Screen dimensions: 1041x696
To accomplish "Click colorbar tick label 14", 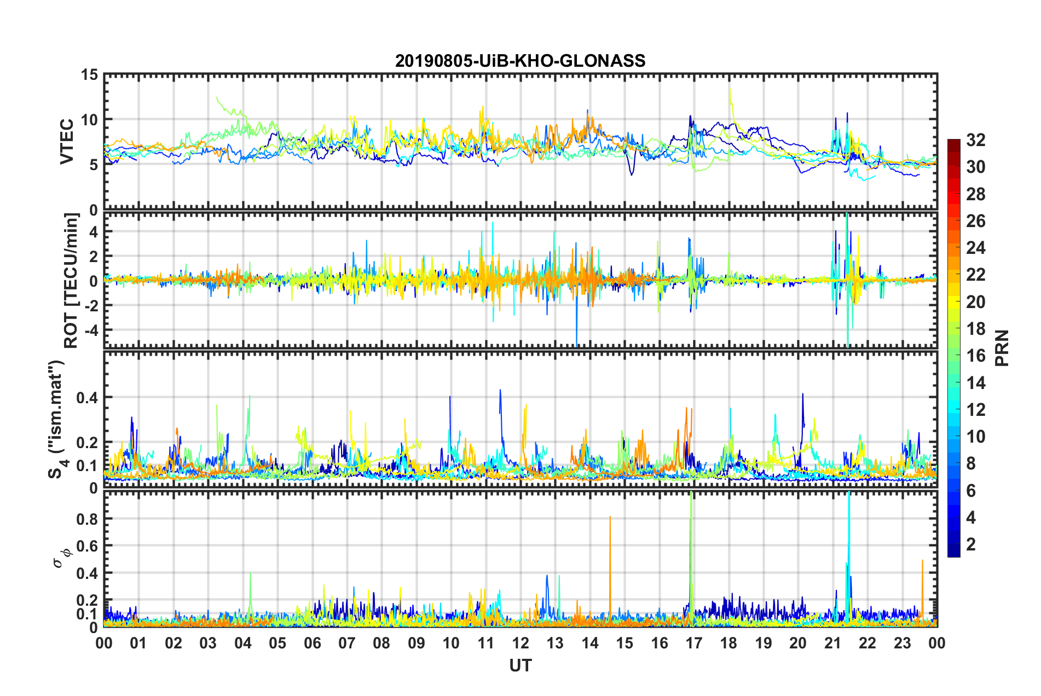I will coord(975,383).
